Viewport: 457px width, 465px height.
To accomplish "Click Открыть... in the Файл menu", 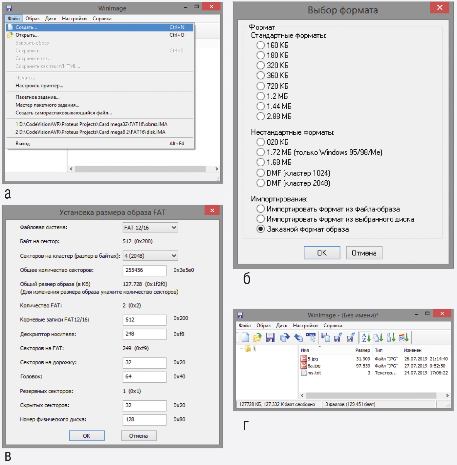I will point(100,35).
